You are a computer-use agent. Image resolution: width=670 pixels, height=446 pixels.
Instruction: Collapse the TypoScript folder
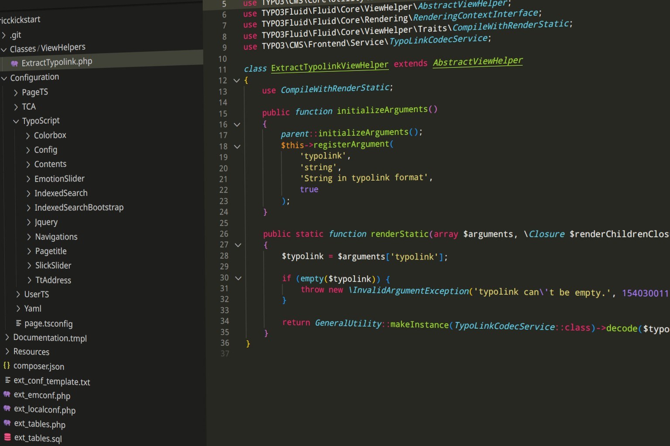pyautogui.click(x=16, y=121)
